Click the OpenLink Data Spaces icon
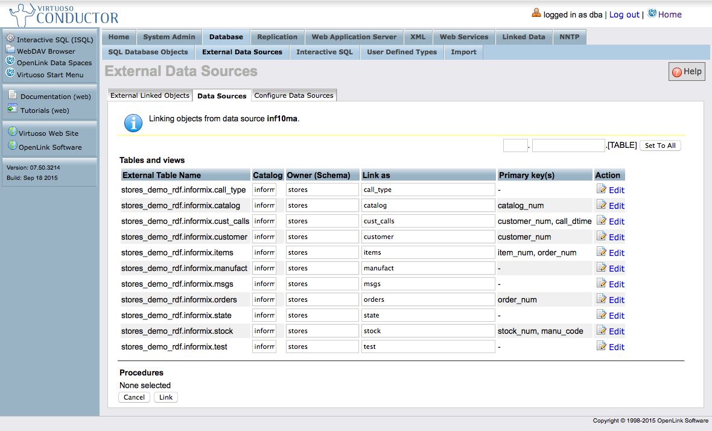Image resolution: width=712 pixels, height=431 pixels. click(x=10, y=62)
